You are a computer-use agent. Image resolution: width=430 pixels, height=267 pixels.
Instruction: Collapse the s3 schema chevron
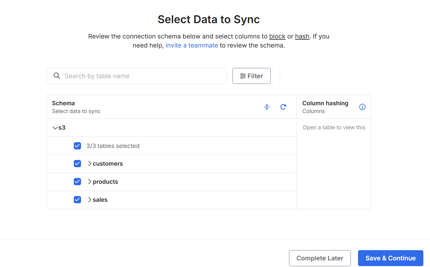[x=55, y=128]
